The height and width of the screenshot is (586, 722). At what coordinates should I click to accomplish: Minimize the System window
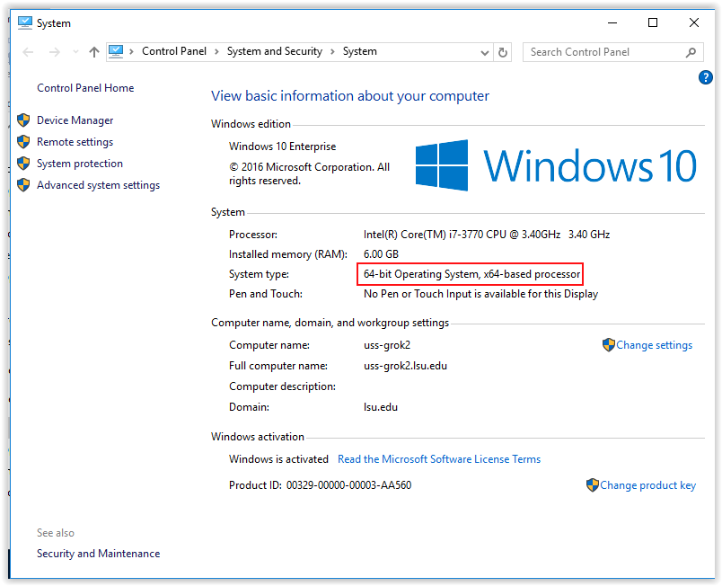pos(612,22)
